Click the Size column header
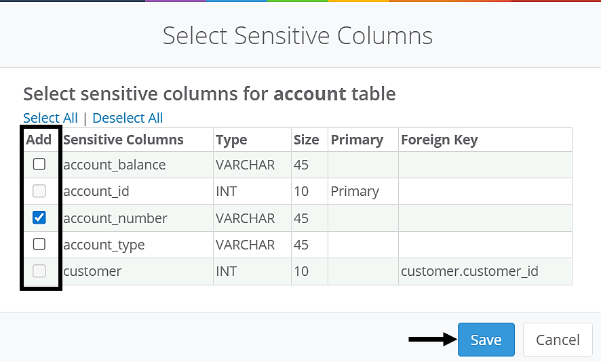The width and height of the screenshot is (601, 364). [x=307, y=140]
